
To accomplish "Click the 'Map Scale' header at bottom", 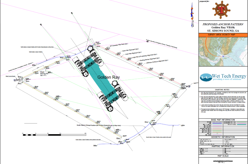I will coord(222,156).
